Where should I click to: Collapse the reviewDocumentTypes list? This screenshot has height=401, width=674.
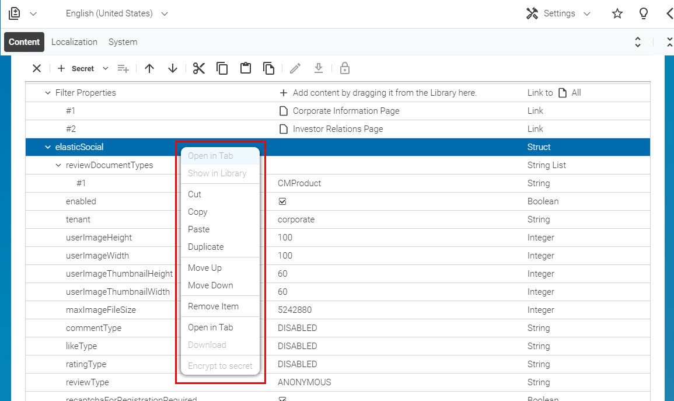coord(58,165)
